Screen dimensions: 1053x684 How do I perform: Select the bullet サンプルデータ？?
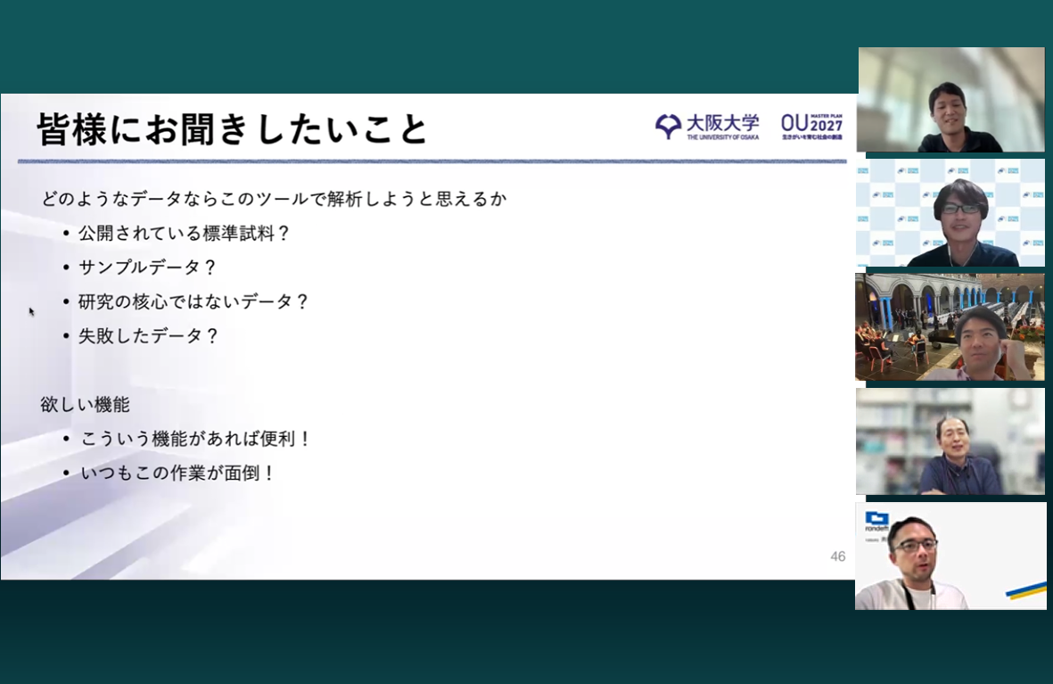148,268
